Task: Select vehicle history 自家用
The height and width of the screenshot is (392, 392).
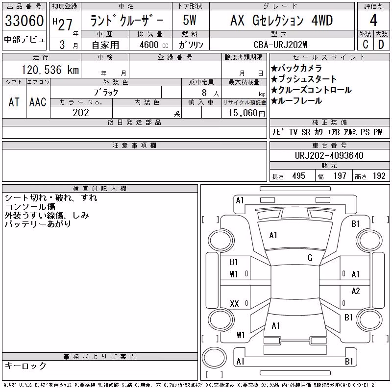Action: click(105, 45)
